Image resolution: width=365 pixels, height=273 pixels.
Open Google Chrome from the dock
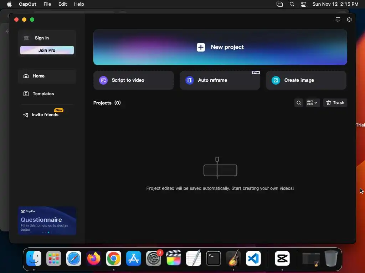(x=114, y=258)
